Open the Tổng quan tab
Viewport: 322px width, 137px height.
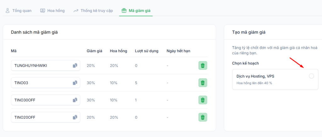pos(19,11)
